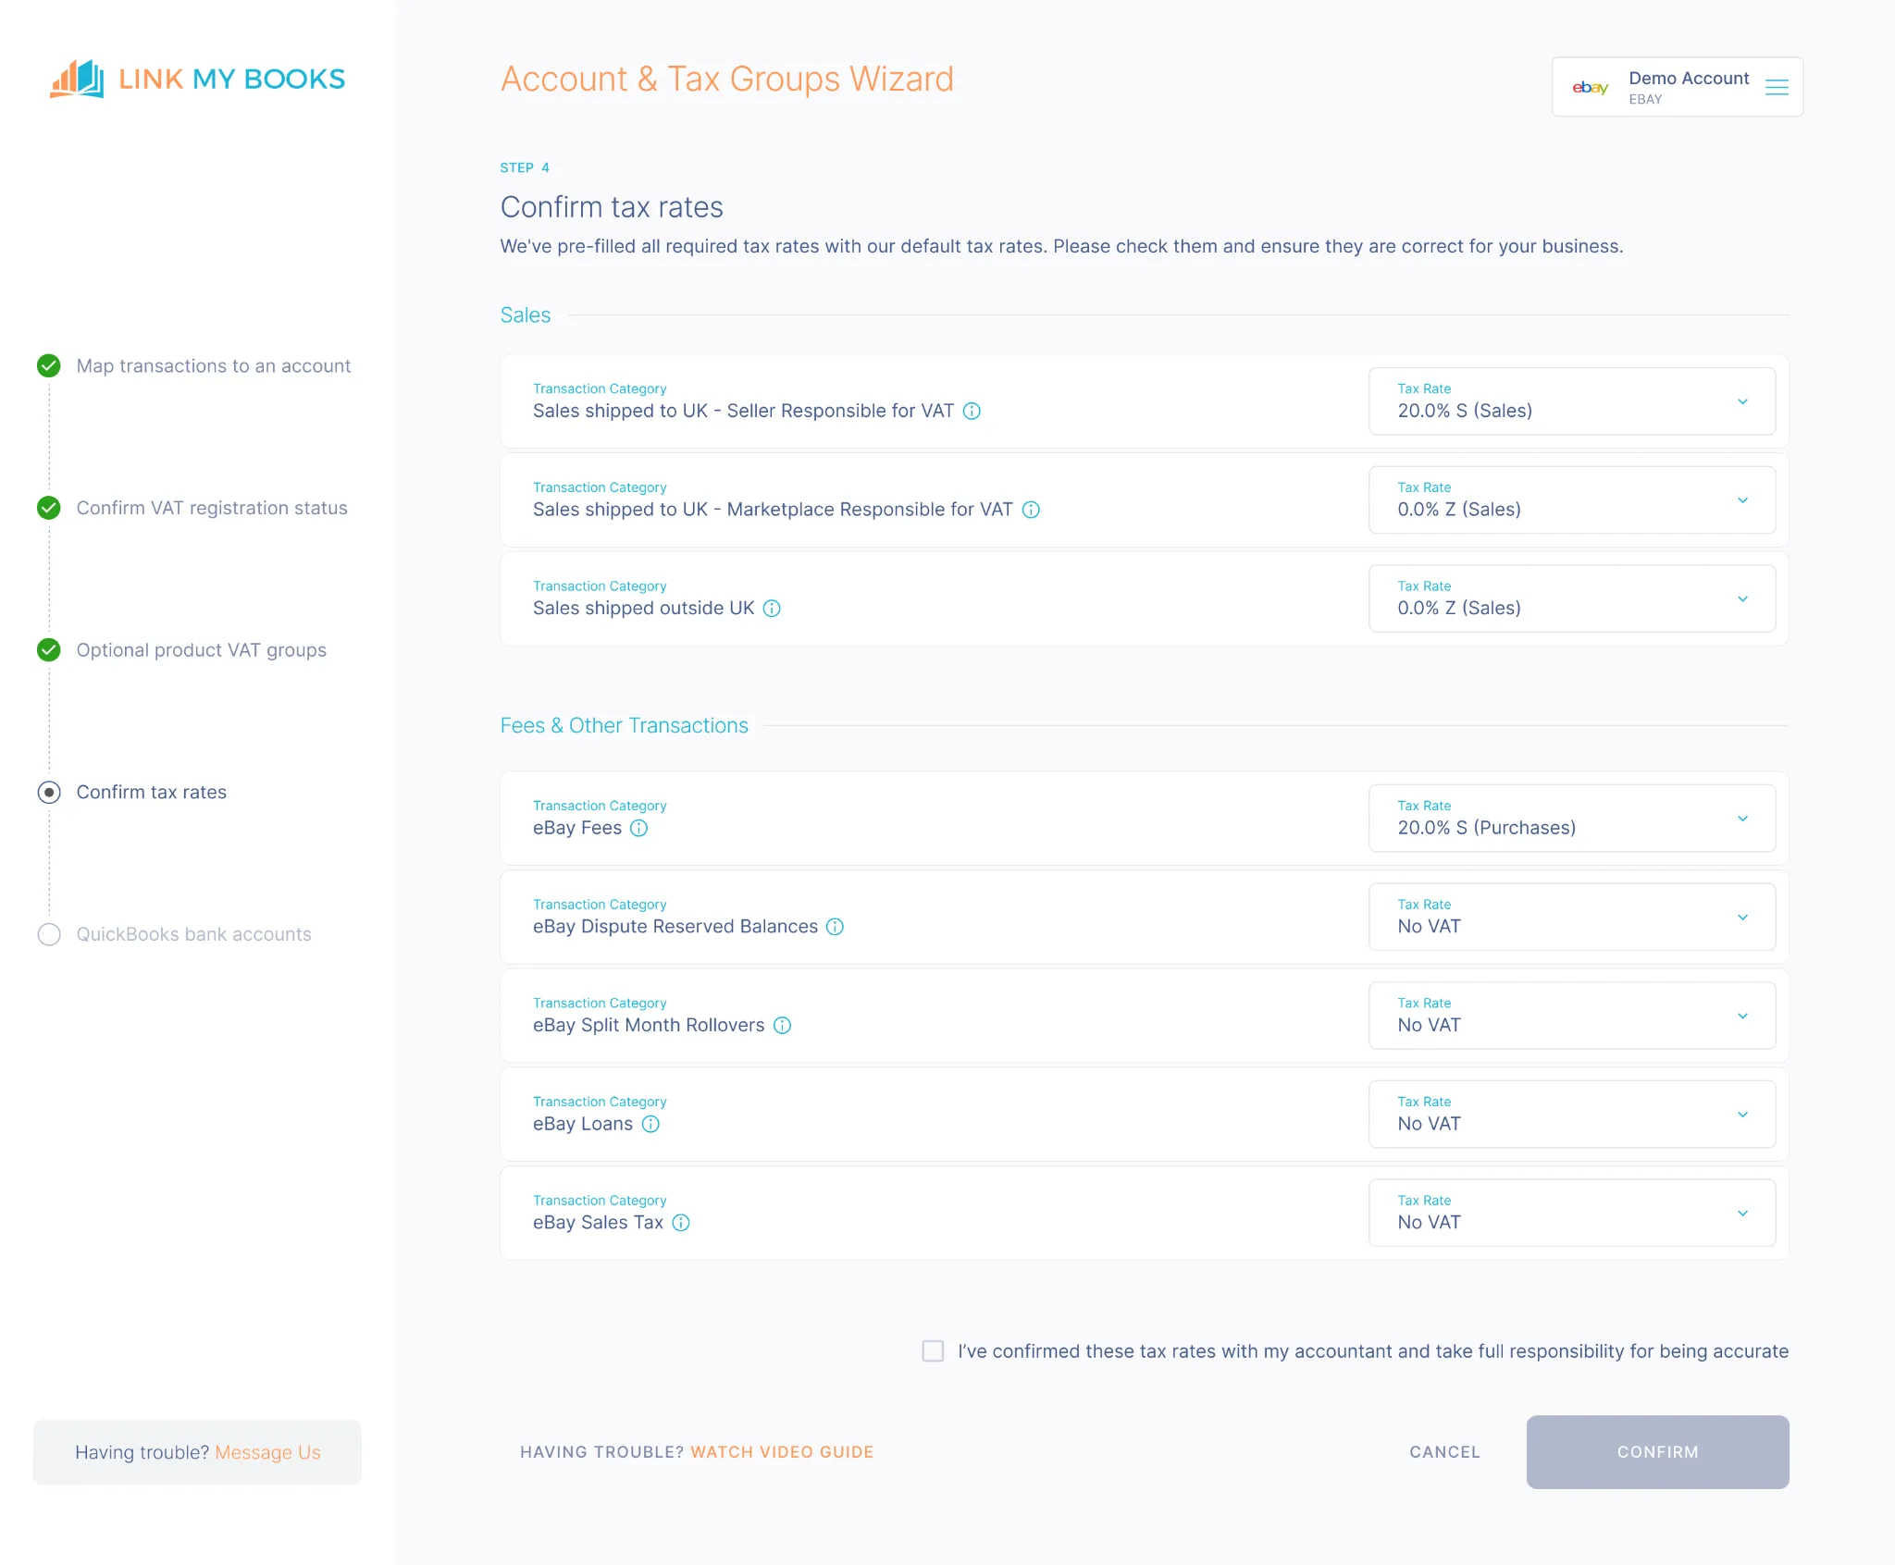
Task: Click the Confirm button
Action: coord(1657,1451)
